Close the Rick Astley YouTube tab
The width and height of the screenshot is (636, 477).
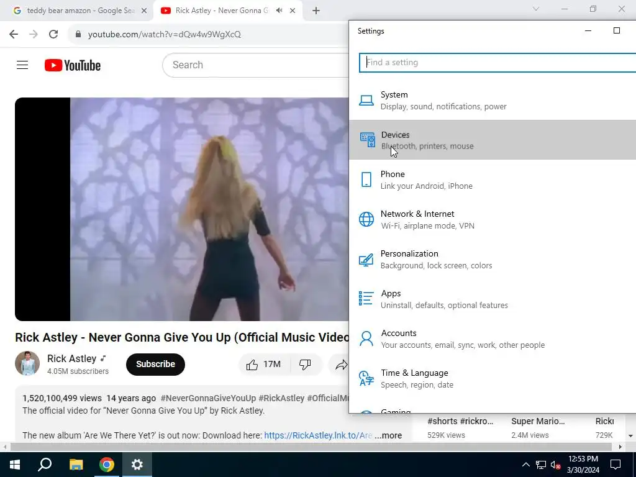[293, 11]
